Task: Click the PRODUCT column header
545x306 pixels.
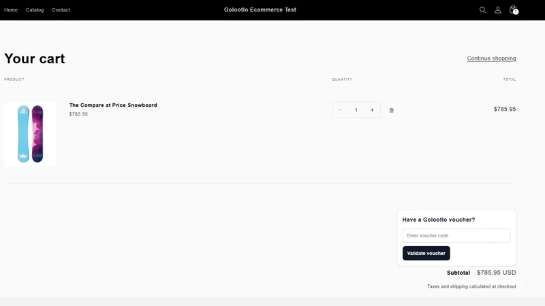Action: (14, 80)
